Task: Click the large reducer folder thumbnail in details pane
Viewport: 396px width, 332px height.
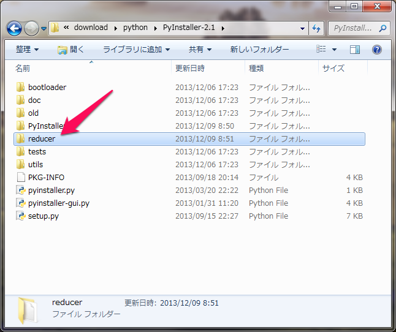Action: tap(28, 311)
